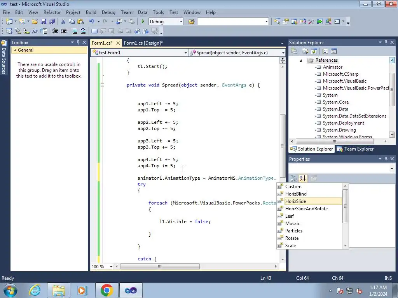This screenshot has height=298, width=398.
Task: Open the open-documents list arrow on the tab bar
Action: [x=282, y=43]
